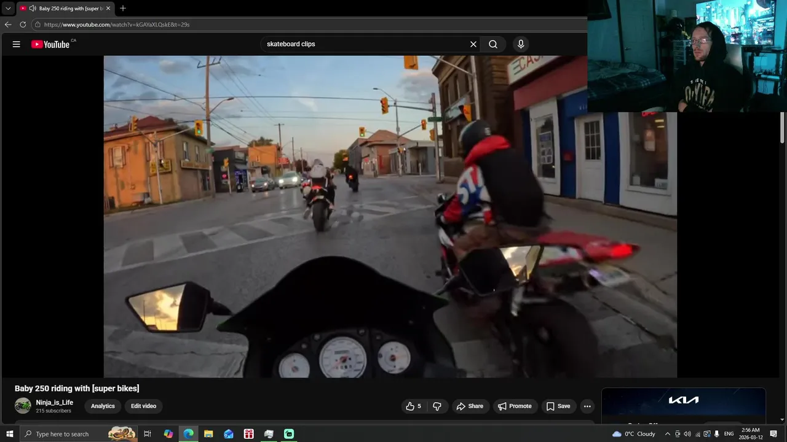Open the Ninja_is_Life channel avatar
The image size is (787, 442).
tap(23, 406)
